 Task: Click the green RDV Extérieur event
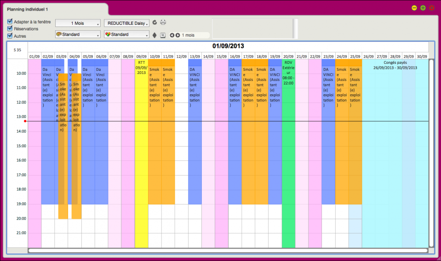(289, 153)
